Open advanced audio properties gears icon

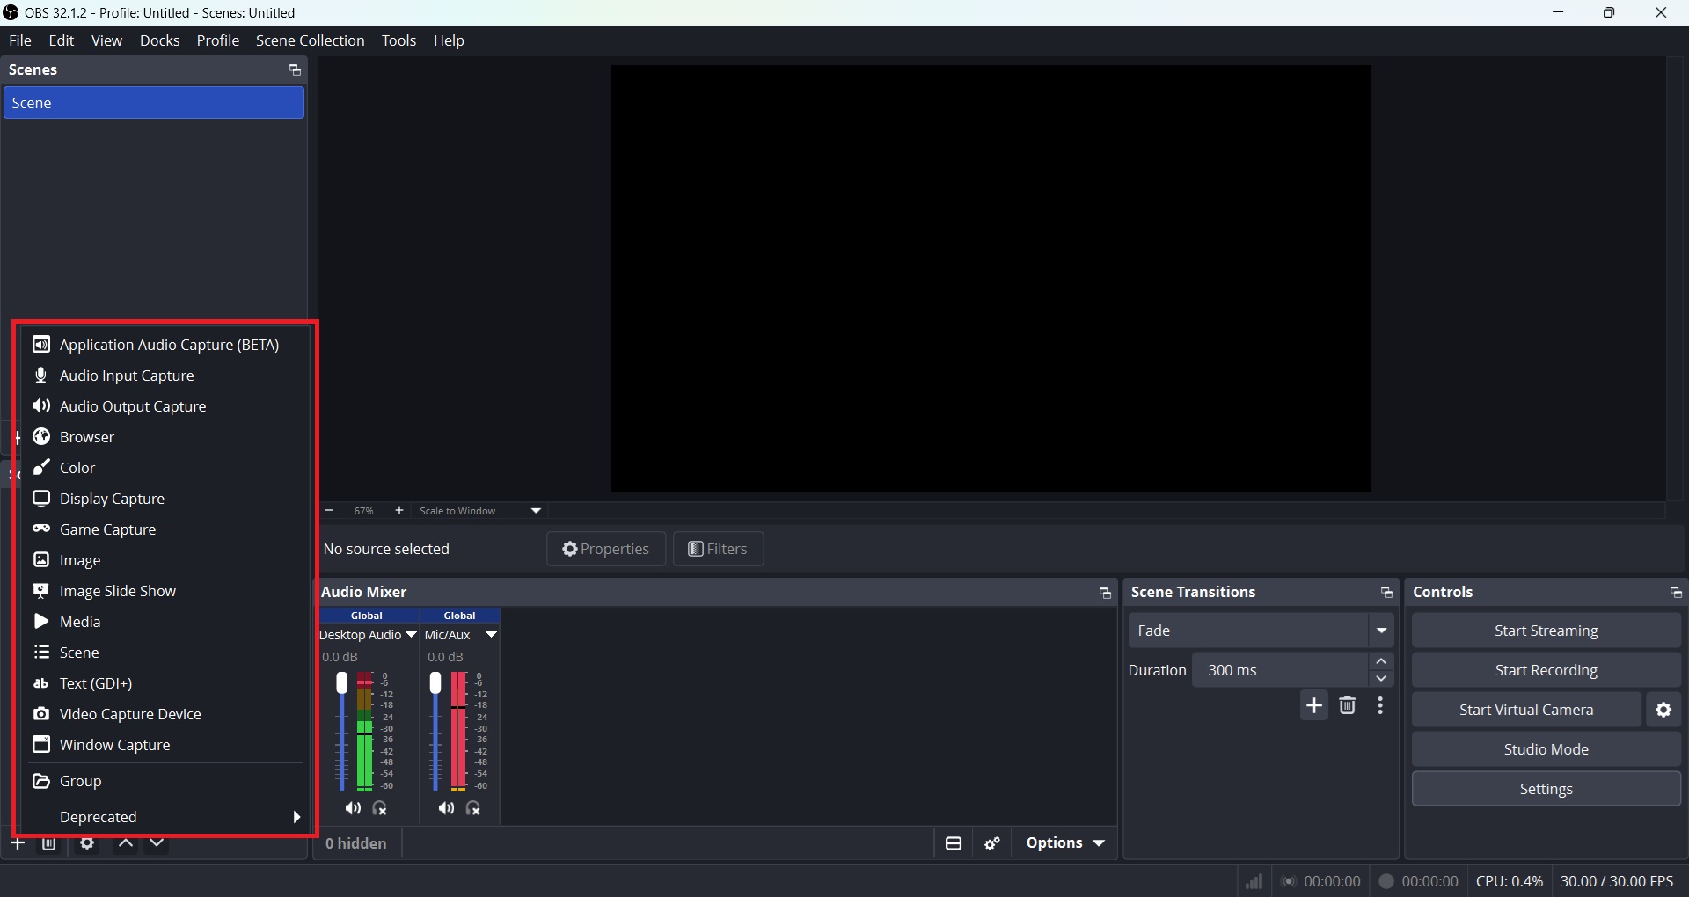(992, 843)
